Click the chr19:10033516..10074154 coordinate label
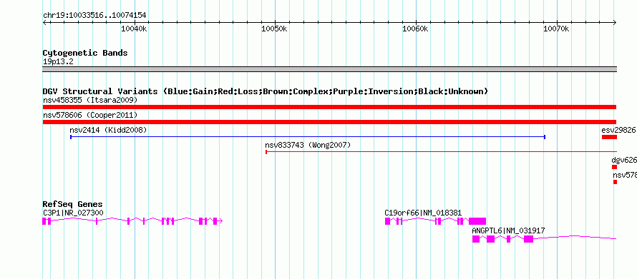This screenshot has height=279, width=637. pyautogui.click(x=94, y=16)
